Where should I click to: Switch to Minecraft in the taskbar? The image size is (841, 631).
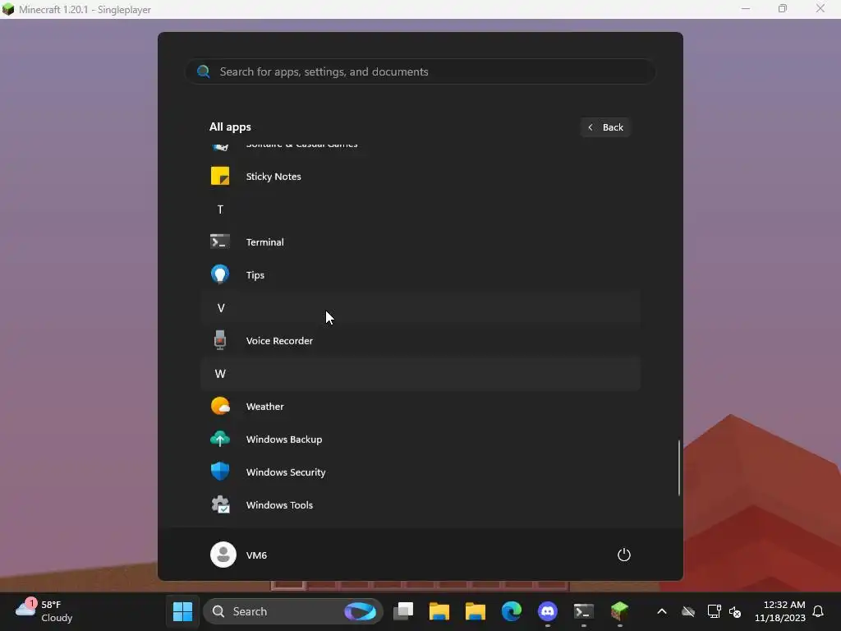coord(619,611)
